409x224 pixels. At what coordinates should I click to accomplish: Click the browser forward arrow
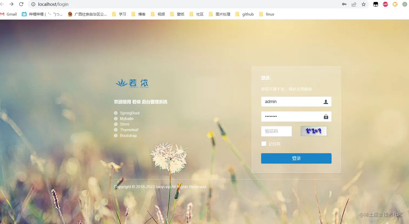[x=11, y=4]
